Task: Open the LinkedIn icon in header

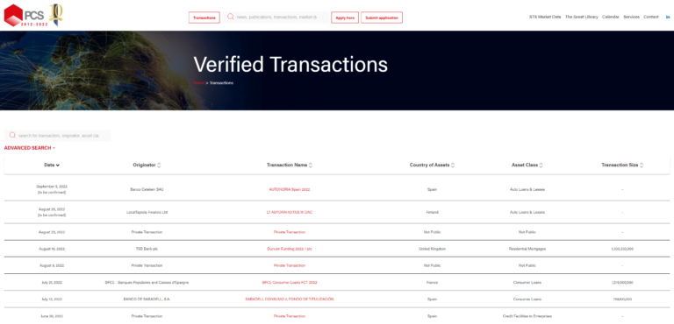Action: point(668,18)
